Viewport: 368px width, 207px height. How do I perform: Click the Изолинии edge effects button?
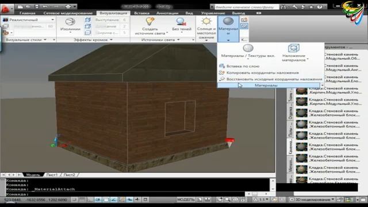click(x=70, y=25)
